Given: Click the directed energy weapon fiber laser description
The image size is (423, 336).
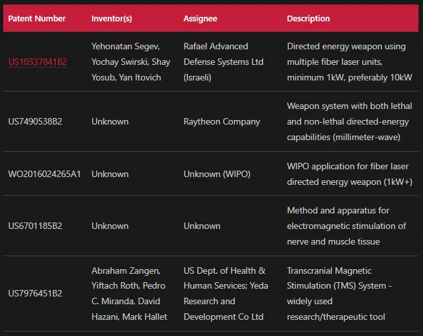Looking at the screenshot, I should 349,62.
